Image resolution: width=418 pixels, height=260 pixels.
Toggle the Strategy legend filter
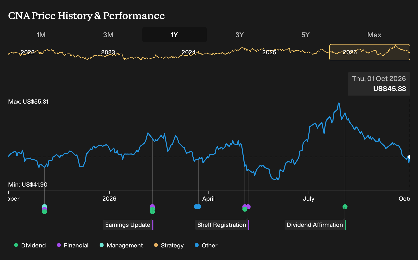[x=169, y=245]
